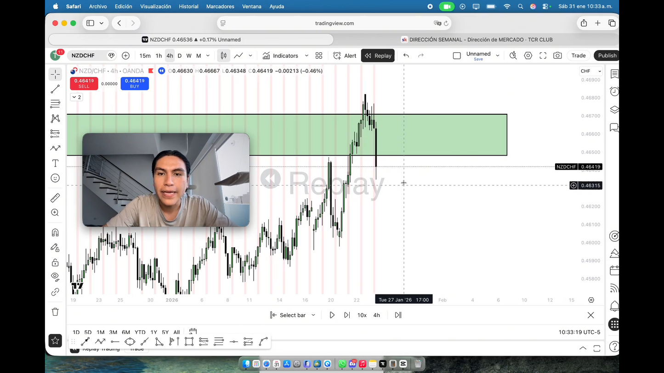
Task: Open the Historial menu in menu bar
Action: point(188,6)
